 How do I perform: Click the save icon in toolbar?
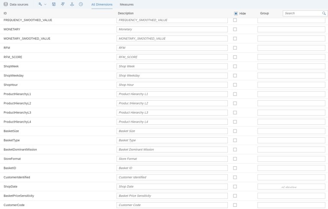[54, 4]
